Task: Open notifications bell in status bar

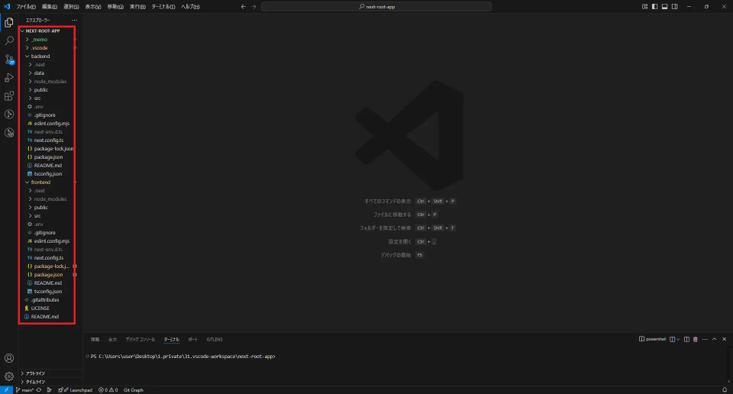Action: [x=725, y=389]
